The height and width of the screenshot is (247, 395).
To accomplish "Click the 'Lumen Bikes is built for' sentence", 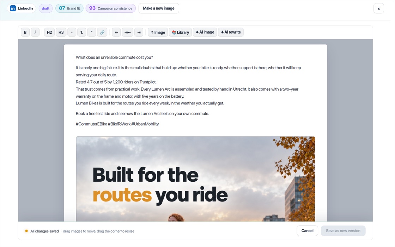I will [x=150, y=103].
